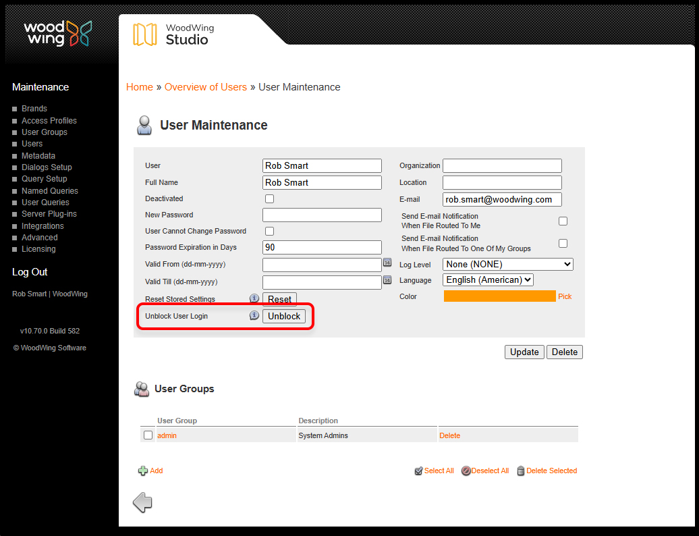Image resolution: width=699 pixels, height=536 pixels.
Task: Click the Add user group link text
Action: point(157,471)
